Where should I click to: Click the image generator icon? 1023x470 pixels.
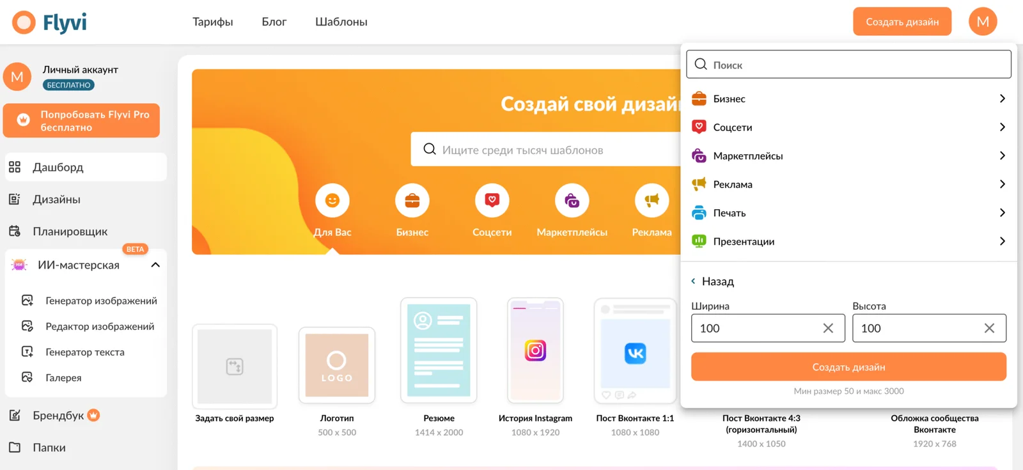[x=27, y=300]
